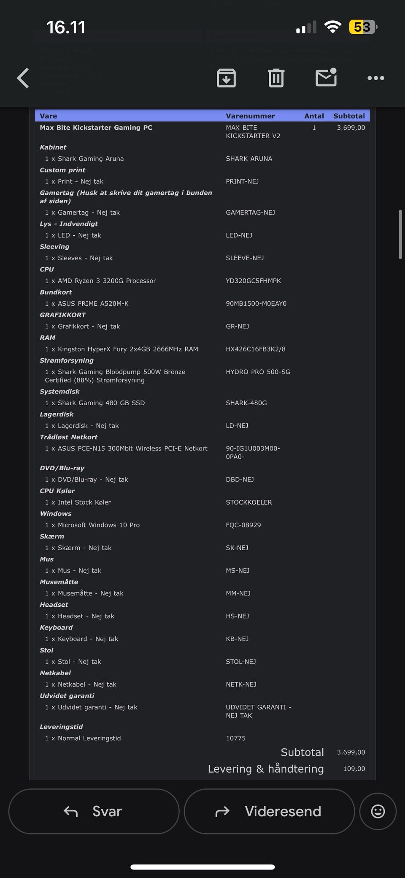Tap the Svar reply button
This screenshot has height=878, width=405.
(94, 811)
